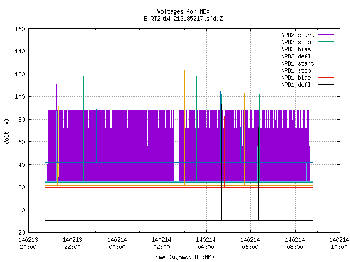Click the 140214 04:00 time tick label
350x262 pixels.
pos(206,243)
